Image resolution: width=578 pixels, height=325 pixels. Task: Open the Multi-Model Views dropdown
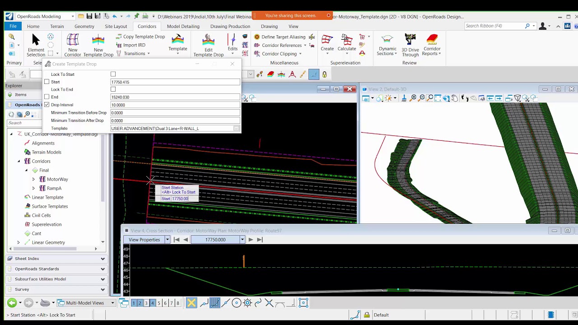coord(112,303)
